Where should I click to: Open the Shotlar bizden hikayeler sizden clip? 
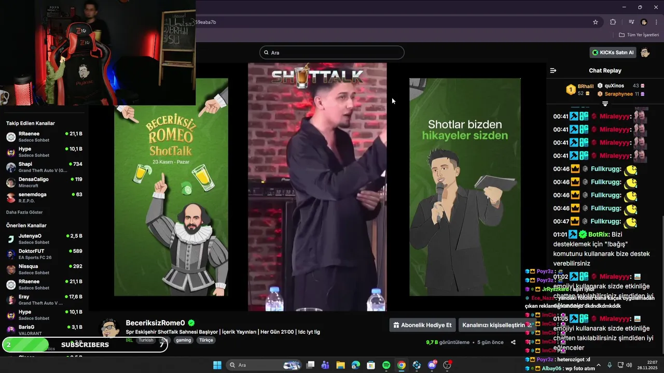(465, 187)
